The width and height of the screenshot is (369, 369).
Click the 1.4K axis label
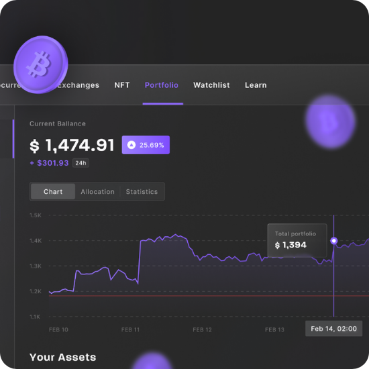(x=36, y=241)
